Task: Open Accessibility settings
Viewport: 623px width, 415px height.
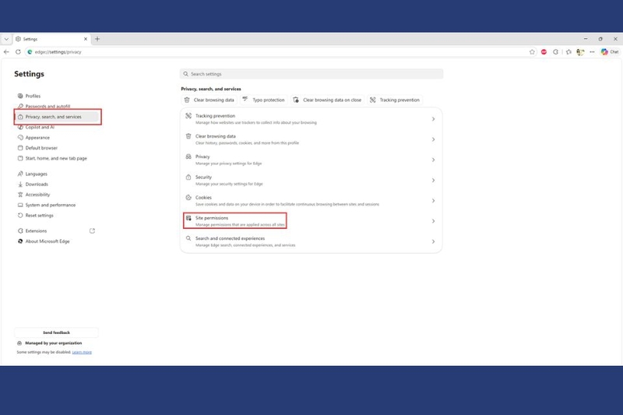Action: pos(37,195)
